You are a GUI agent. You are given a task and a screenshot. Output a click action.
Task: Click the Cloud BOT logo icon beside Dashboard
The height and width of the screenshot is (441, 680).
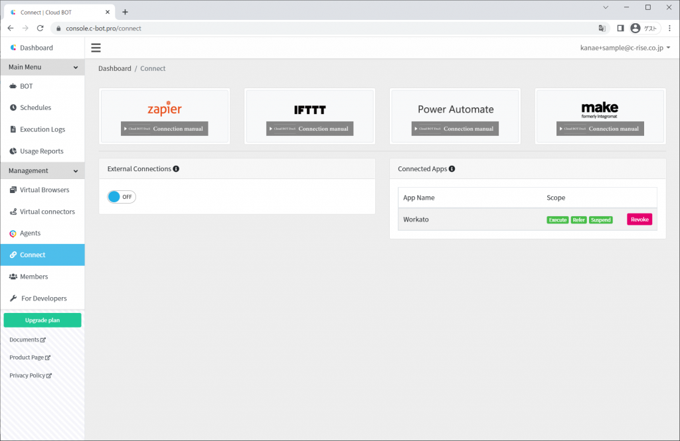(13, 48)
